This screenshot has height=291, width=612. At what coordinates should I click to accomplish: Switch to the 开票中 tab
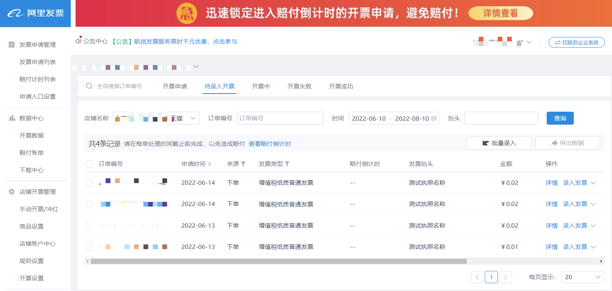261,86
